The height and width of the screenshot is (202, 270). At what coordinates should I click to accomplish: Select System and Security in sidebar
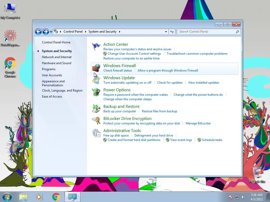click(57, 51)
